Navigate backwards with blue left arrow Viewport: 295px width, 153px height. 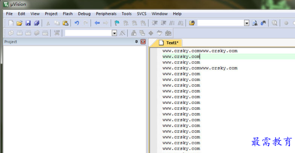(97, 23)
